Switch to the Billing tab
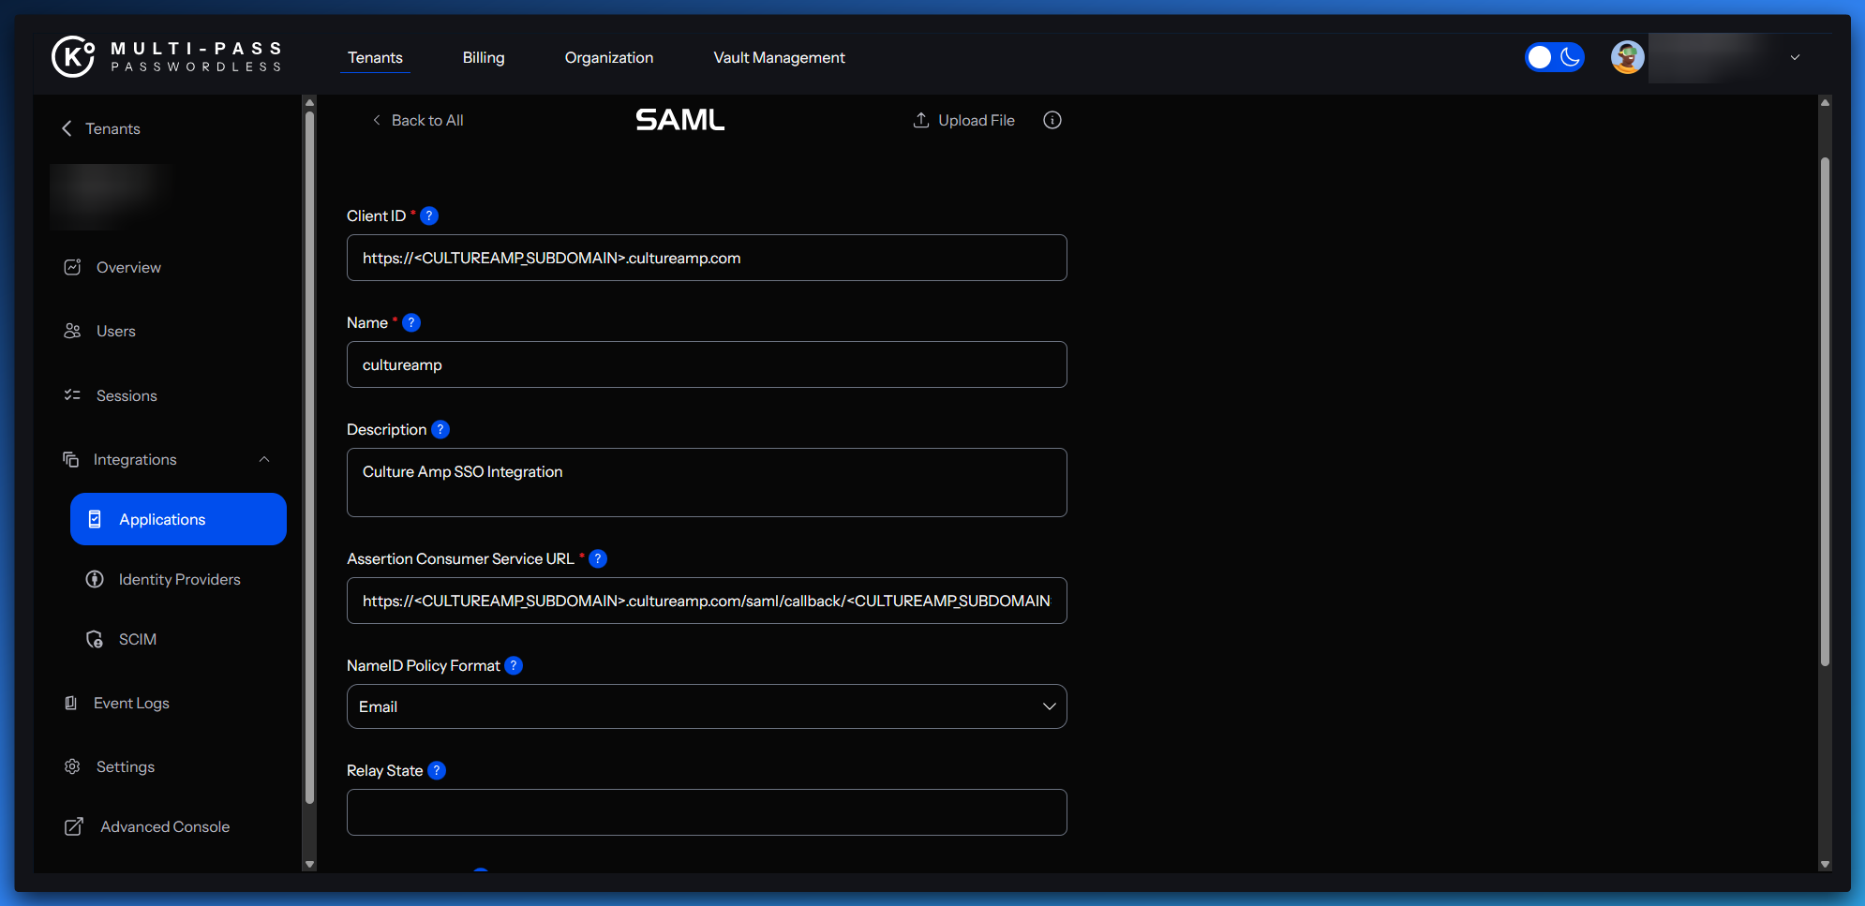 coord(484,57)
